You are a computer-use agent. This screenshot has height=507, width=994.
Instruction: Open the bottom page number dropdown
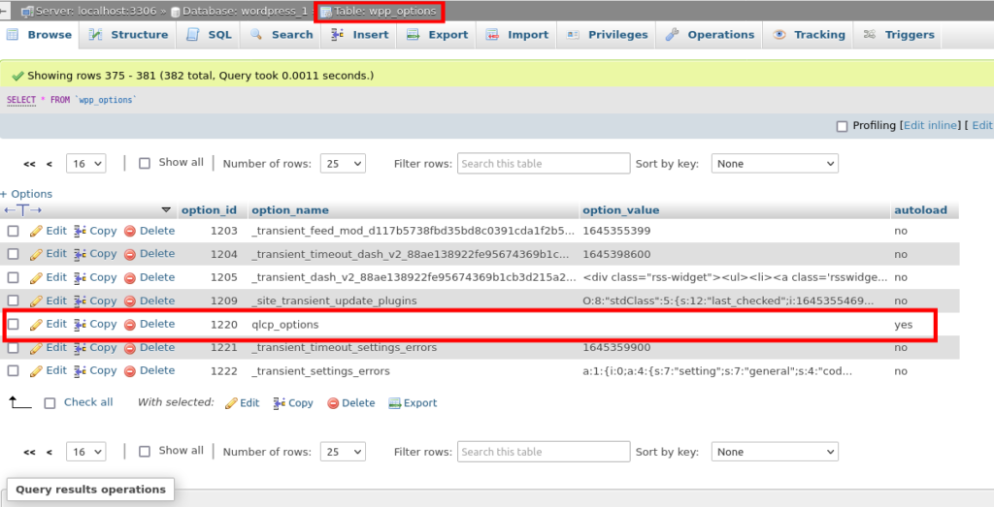(x=85, y=452)
